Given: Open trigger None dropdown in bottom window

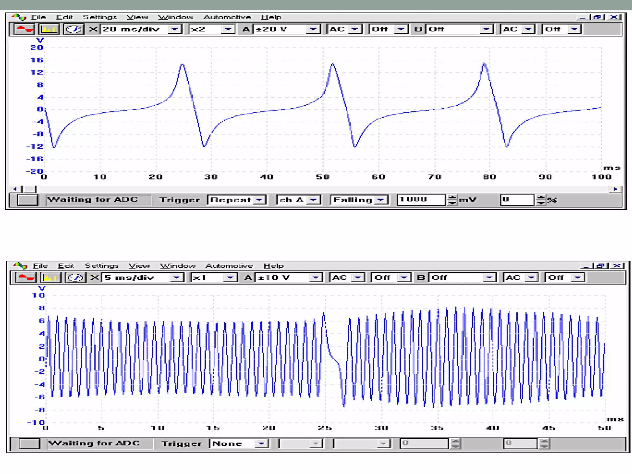Looking at the screenshot, I should (261, 443).
